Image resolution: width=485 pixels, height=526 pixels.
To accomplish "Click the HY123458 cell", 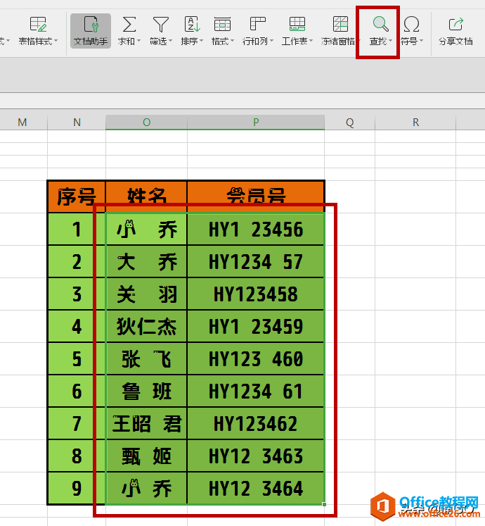I will [256, 294].
